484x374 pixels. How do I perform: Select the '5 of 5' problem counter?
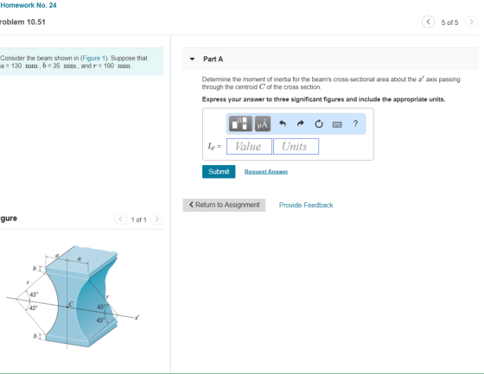449,22
